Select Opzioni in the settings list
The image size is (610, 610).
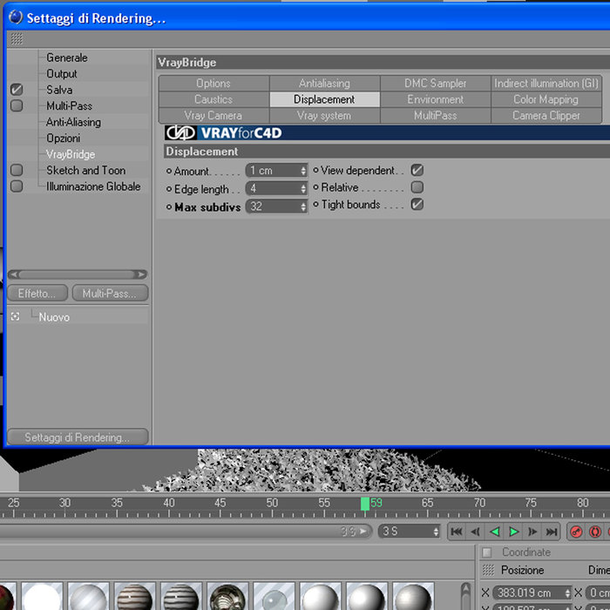click(x=64, y=138)
